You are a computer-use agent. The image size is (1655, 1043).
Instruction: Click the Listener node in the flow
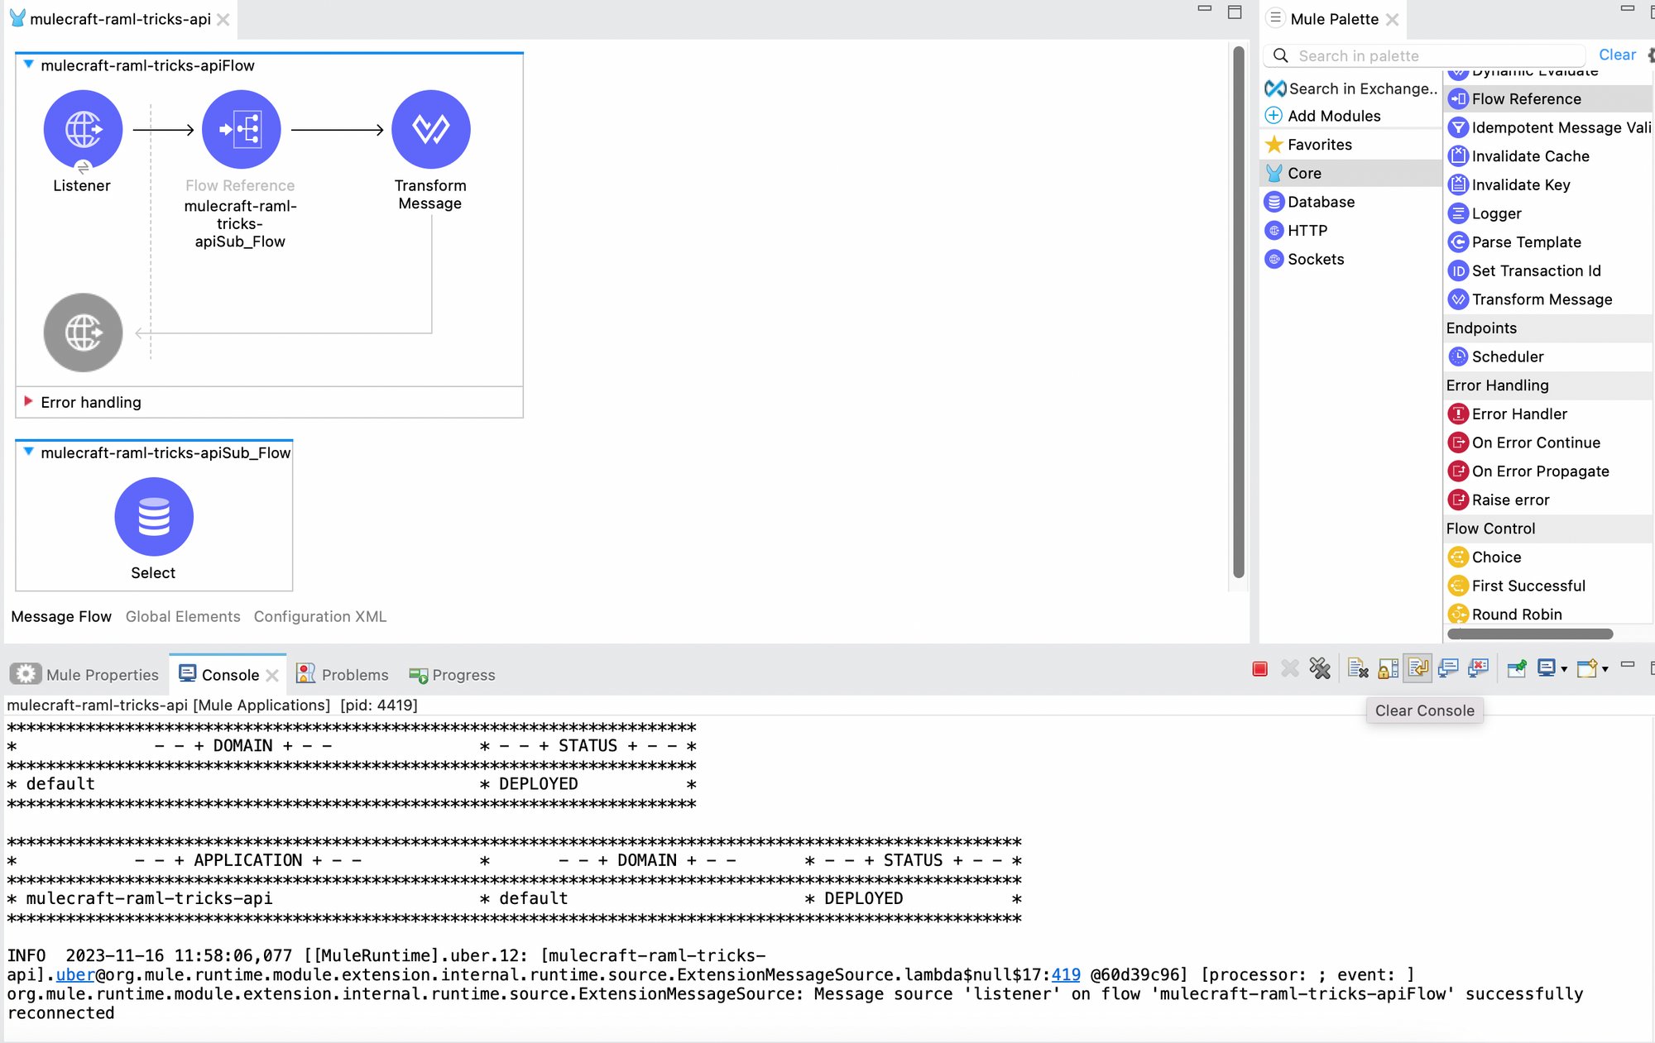tap(83, 131)
